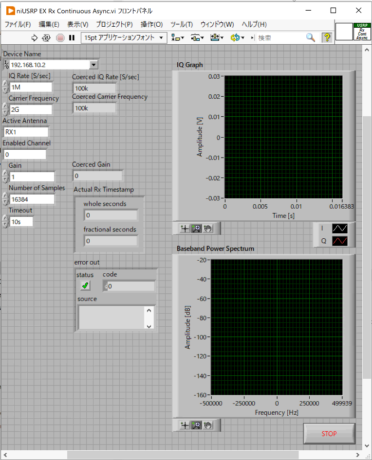Select IQ Graph cursor movement tool
The height and width of the screenshot is (460, 372).
click(x=185, y=229)
